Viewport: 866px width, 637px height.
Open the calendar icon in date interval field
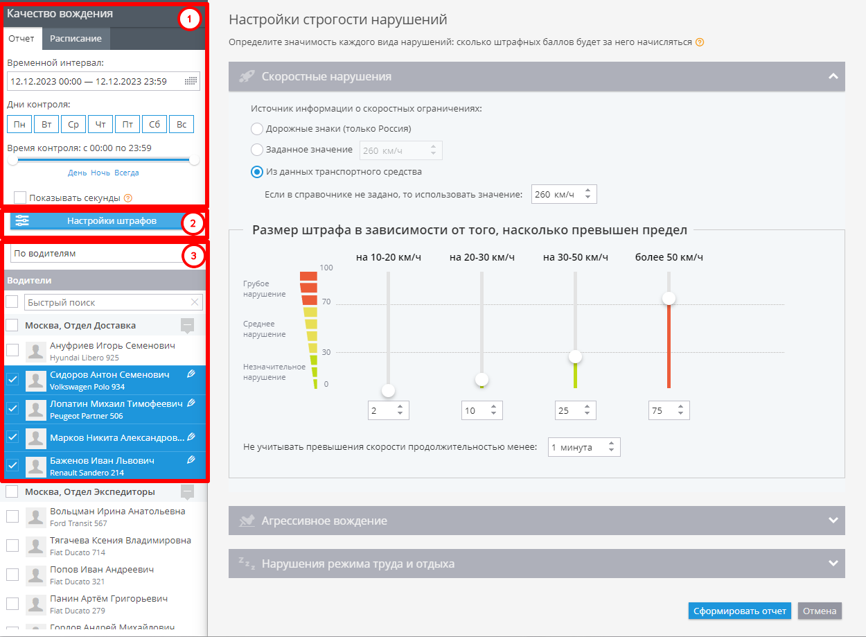[191, 81]
